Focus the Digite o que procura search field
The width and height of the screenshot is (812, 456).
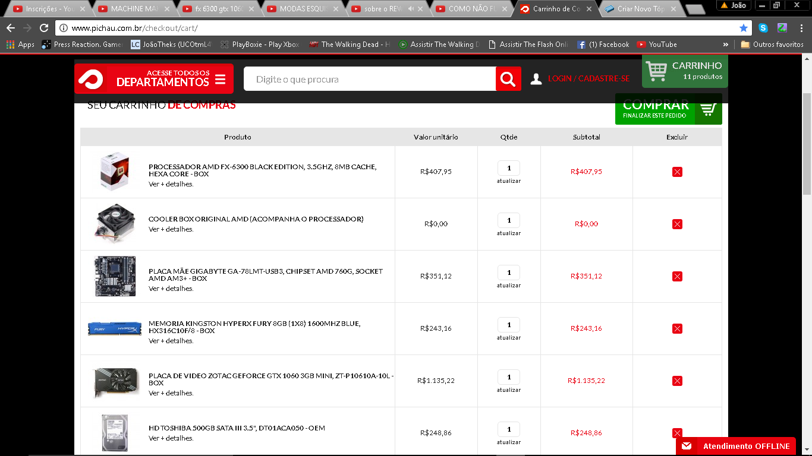(x=370, y=79)
